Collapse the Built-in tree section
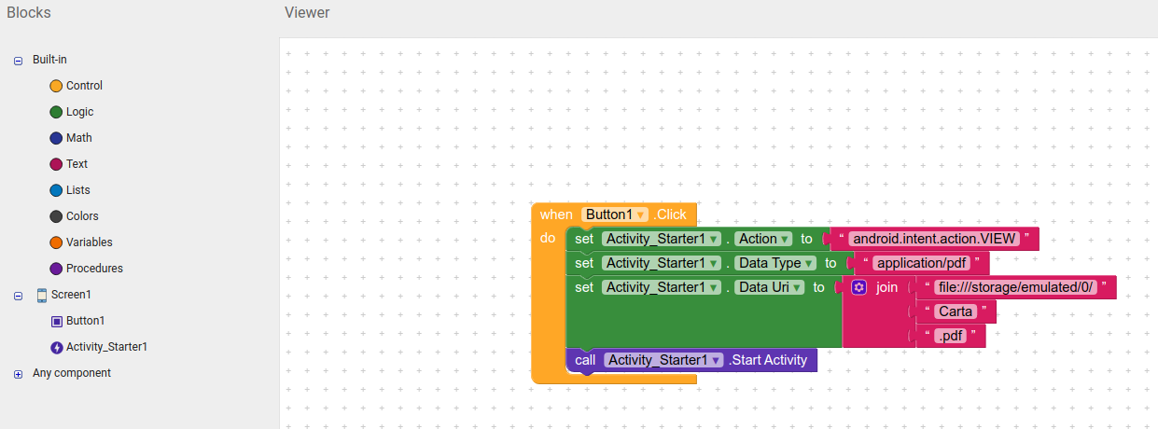The width and height of the screenshot is (1158, 429). click(x=18, y=60)
